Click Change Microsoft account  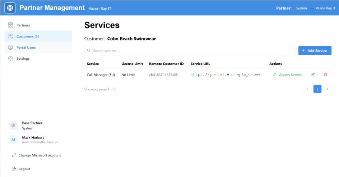(39, 156)
